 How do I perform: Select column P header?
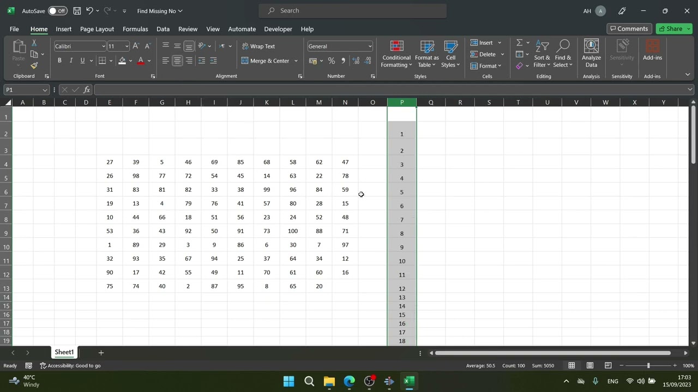click(402, 102)
